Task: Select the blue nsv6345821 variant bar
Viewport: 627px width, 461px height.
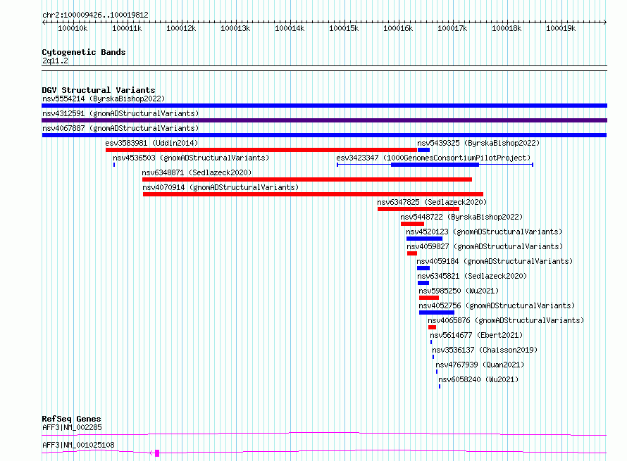Action: click(x=423, y=283)
